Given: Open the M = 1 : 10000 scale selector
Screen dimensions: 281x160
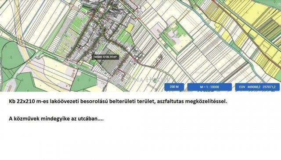Looking at the screenshot, I should [209, 87].
